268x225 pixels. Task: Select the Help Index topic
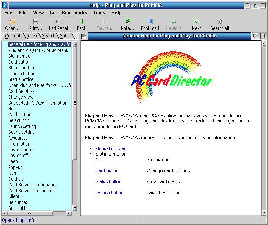[x=18, y=202]
